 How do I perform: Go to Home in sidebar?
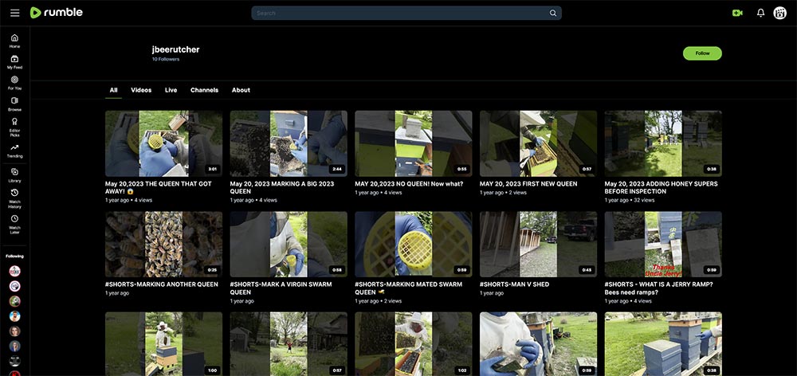pos(14,41)
